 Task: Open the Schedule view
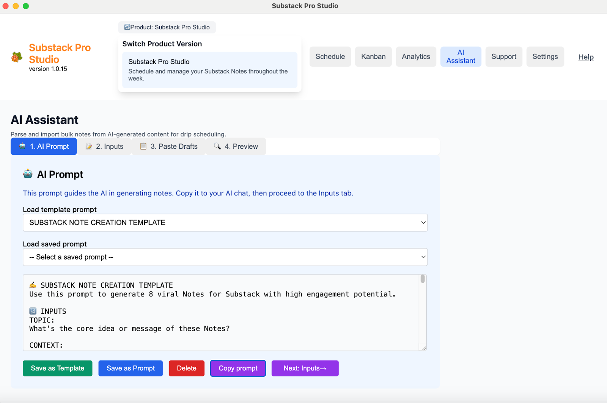tap(330, 57)
